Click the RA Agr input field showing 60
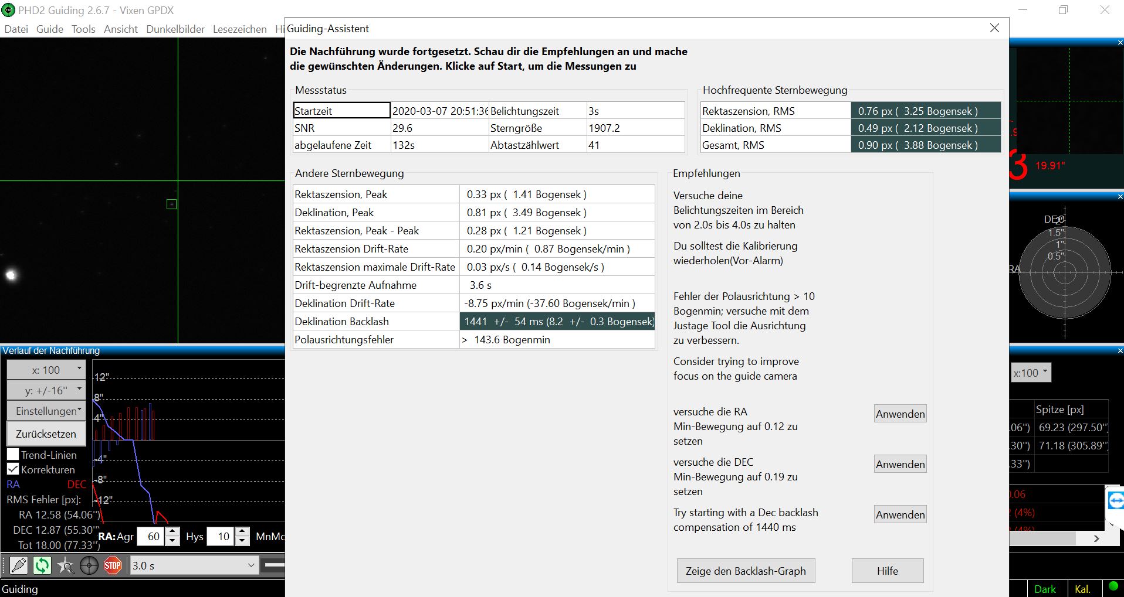The image size is (1124, 597). coord(152,536)
